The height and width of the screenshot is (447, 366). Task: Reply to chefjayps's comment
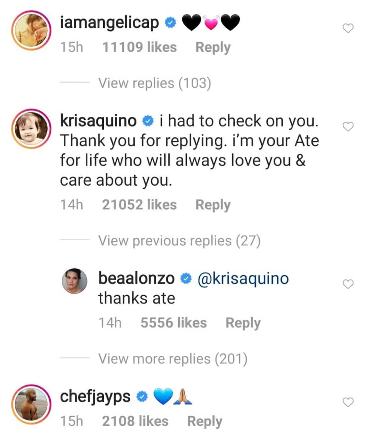(205, 421)
